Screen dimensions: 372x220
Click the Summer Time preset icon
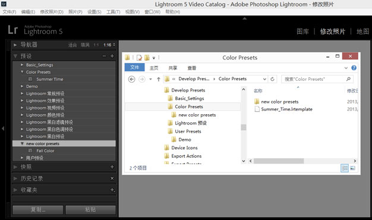[x=30, y=79]
